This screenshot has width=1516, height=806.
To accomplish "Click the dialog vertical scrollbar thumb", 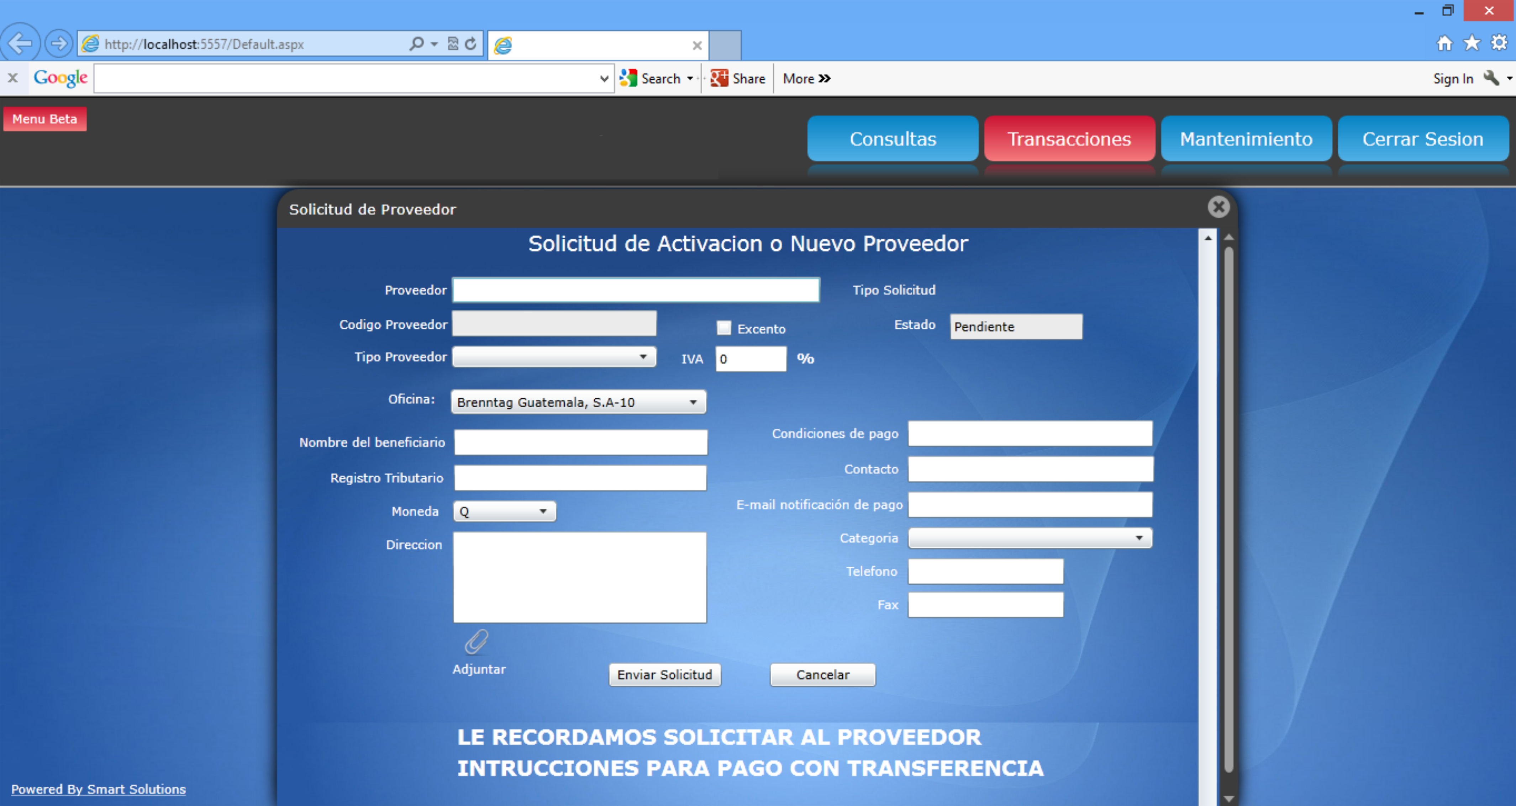I will tap(1229, 509).
